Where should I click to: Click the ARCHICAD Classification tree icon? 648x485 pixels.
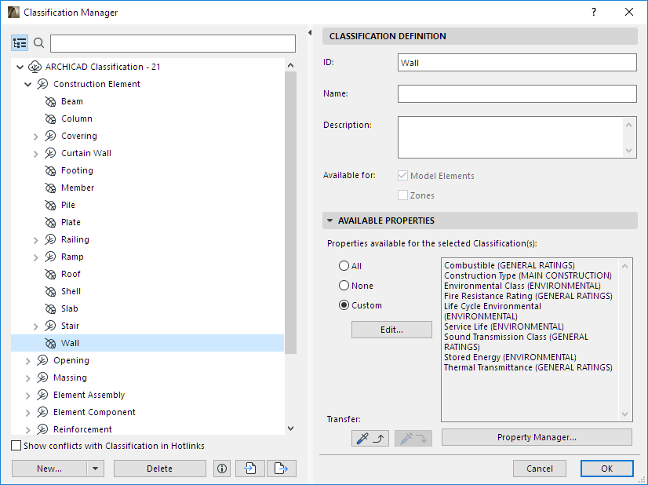pyautogui.click(x=35, y=67)
